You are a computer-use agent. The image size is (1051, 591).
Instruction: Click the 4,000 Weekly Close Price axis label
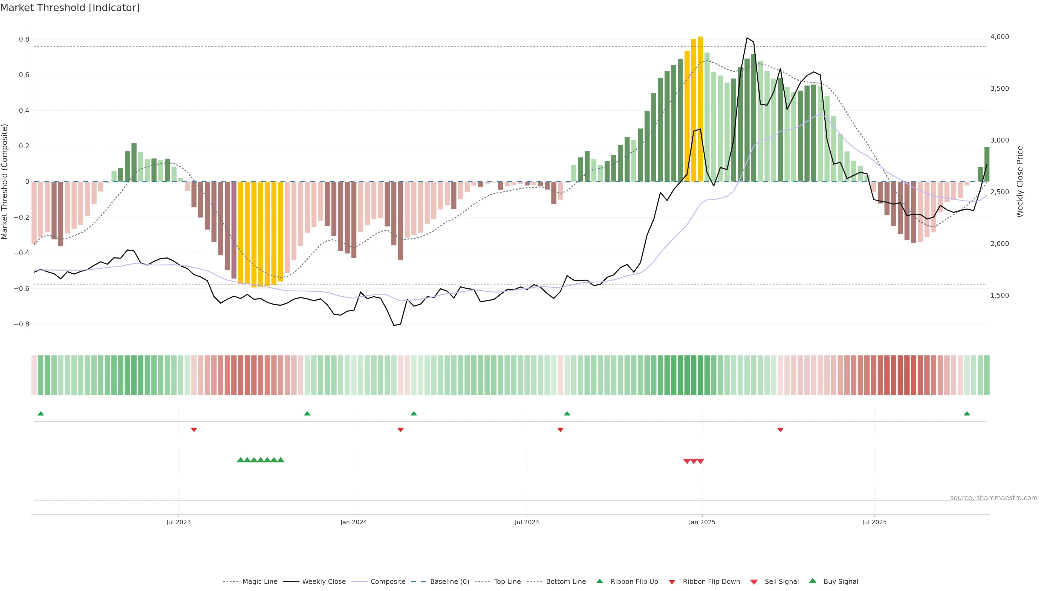pos(999,37)
